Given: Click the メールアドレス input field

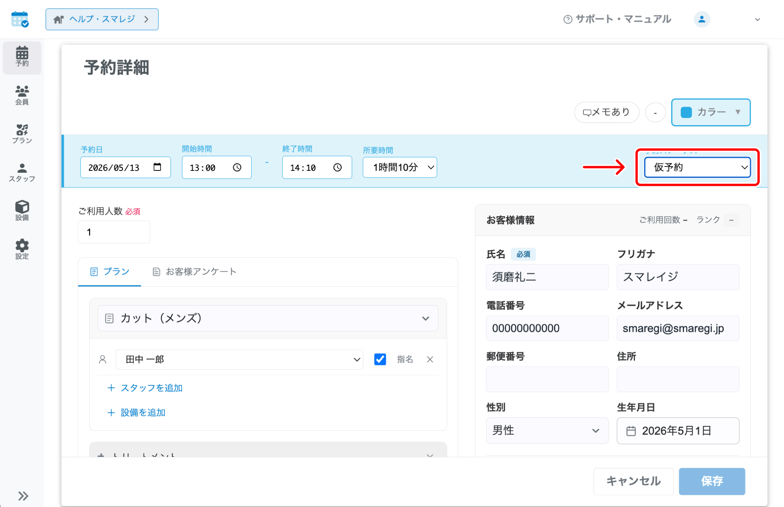Looking at the screenshot, I should tap(678, 328).
